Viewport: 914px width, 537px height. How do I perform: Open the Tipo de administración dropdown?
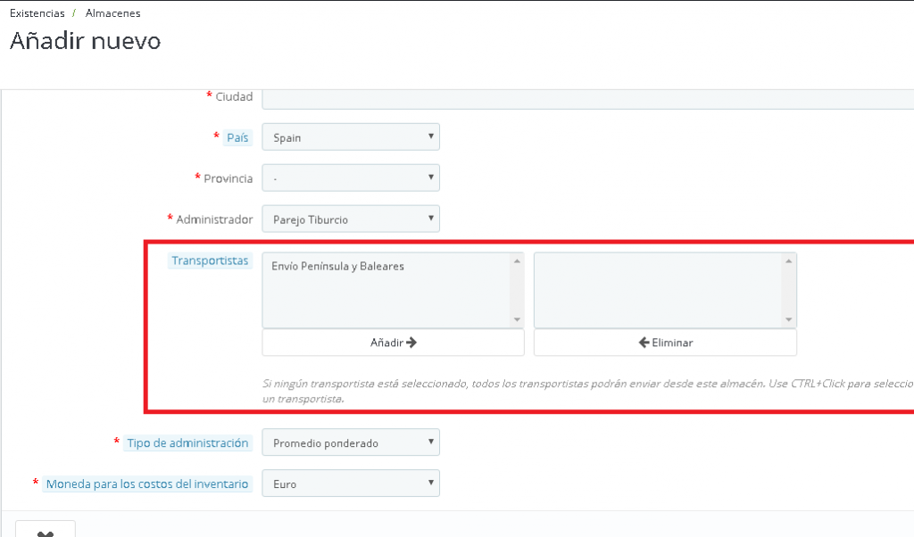350,442
